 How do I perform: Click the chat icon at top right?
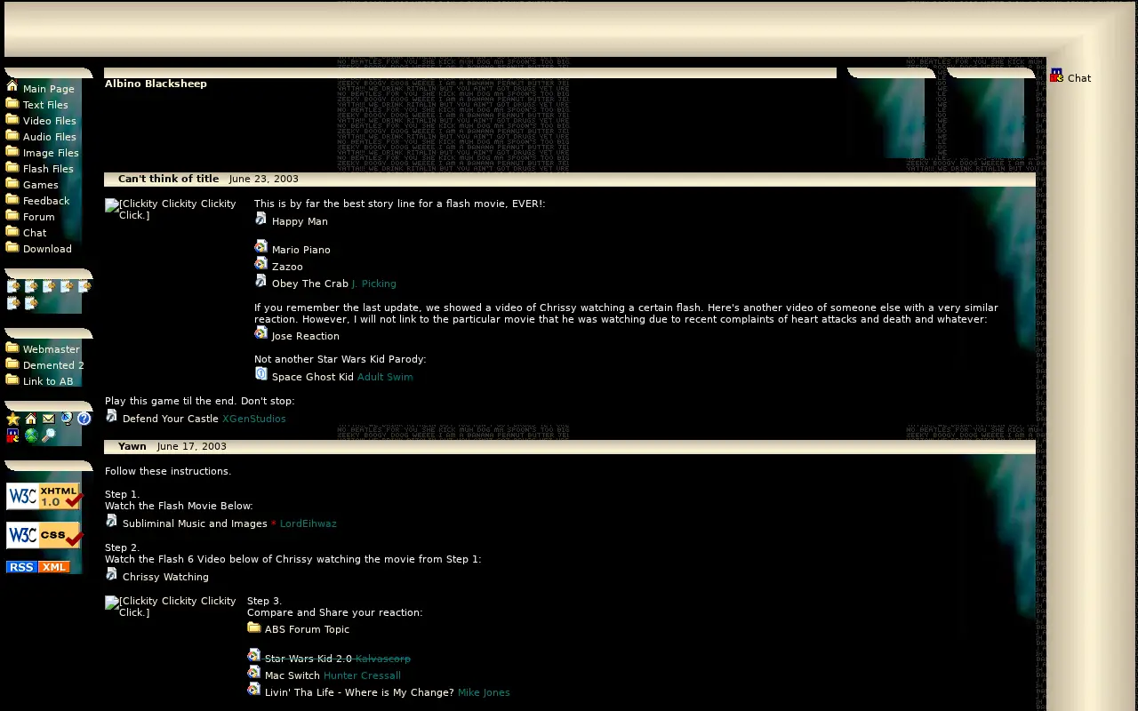1056,76
